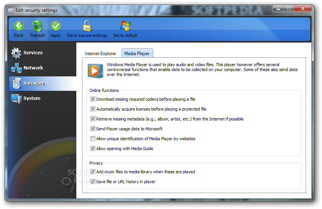The width and height of the screenshot is (322, 209).
Task: Open the Network category
Action: click(43, 68)
